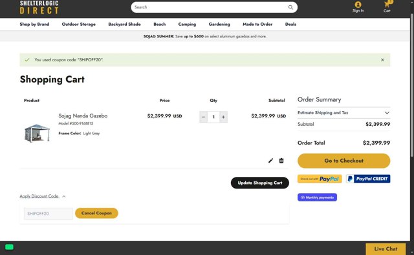Image resolution: width=414 pixels, height=255 pixels.
Task: Click the SOJAG SUMMER promo banner
Action: click(x=205, y=36)
